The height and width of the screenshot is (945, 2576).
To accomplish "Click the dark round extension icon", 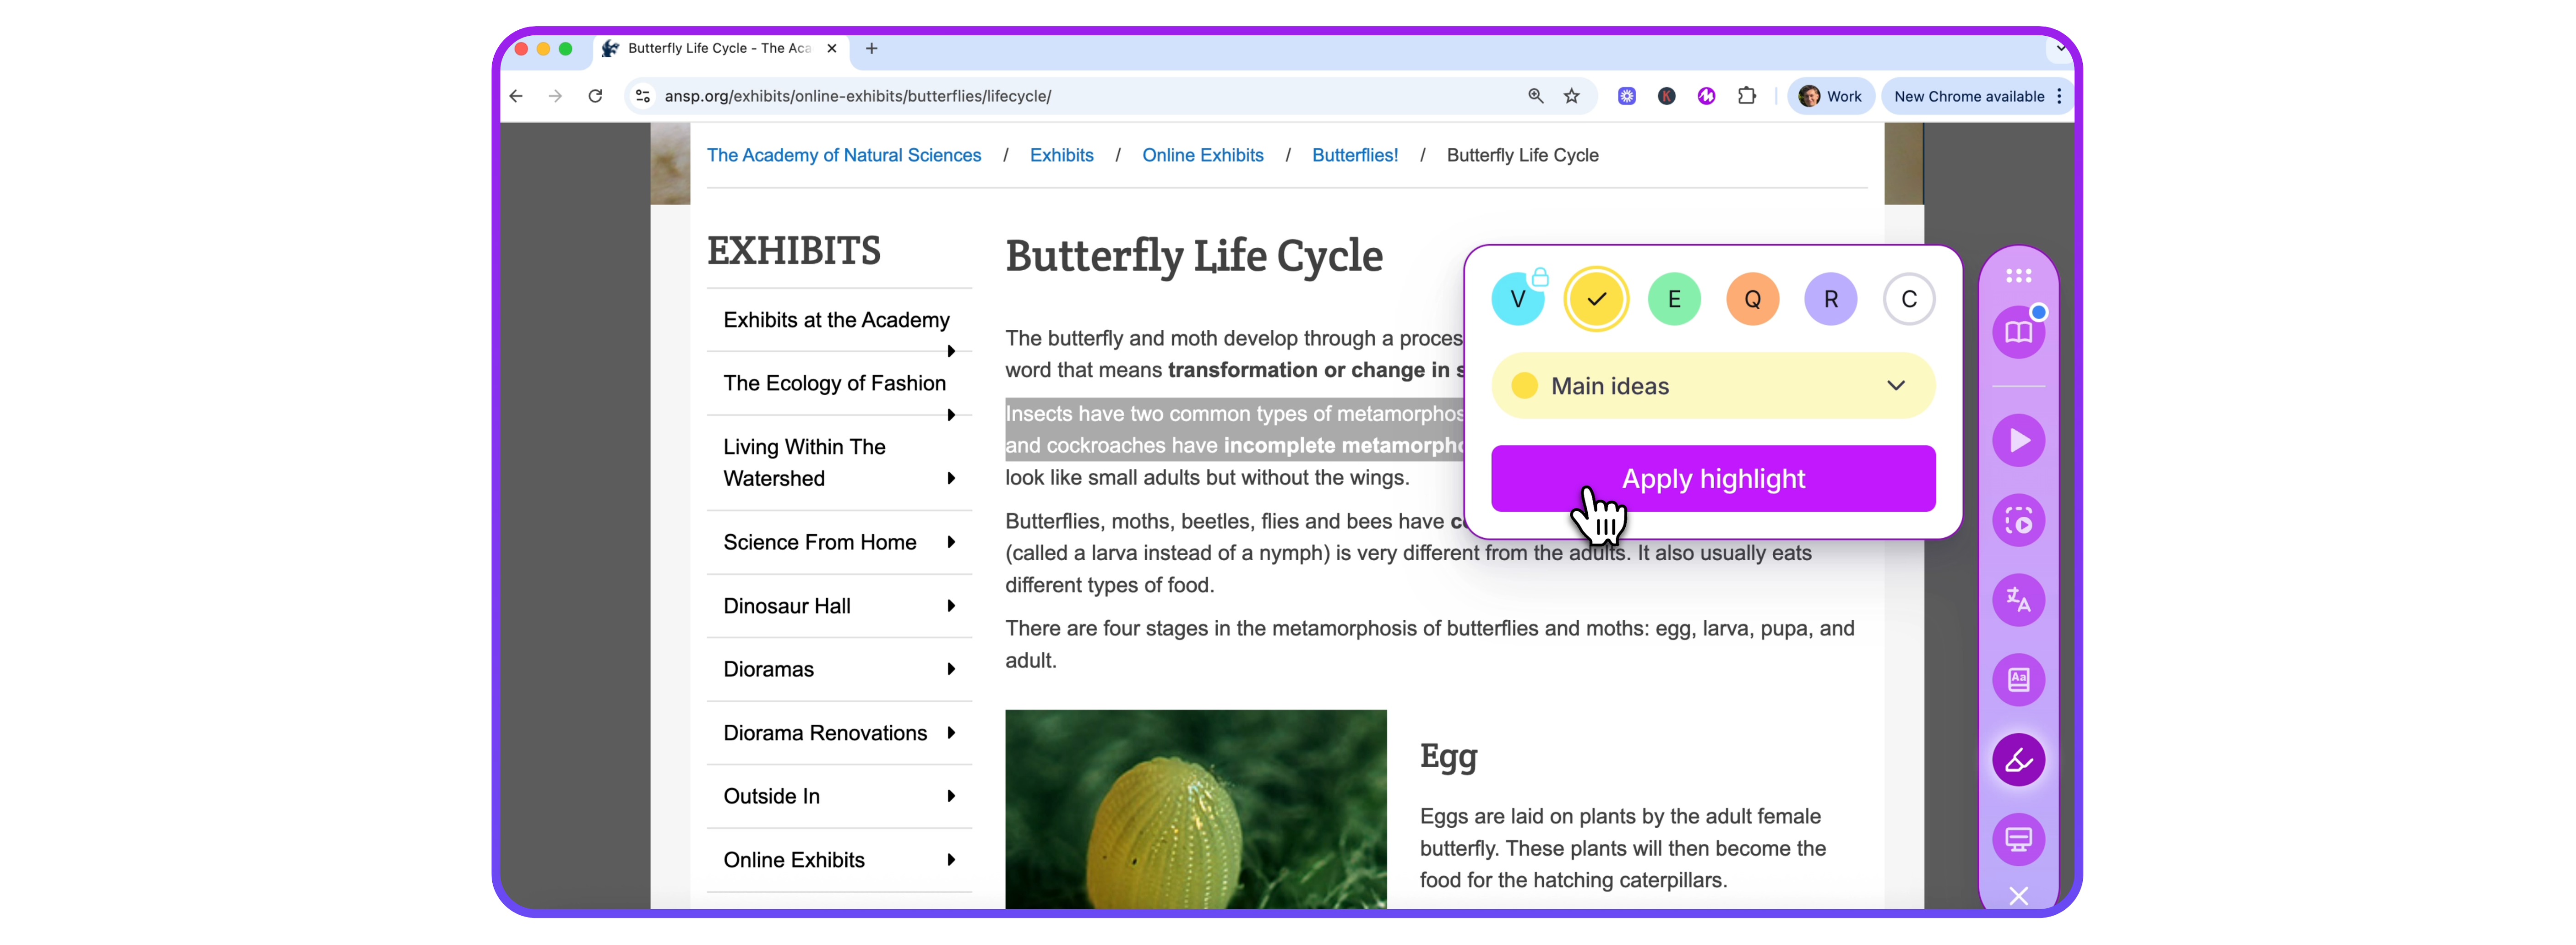I will point(1666,96).
